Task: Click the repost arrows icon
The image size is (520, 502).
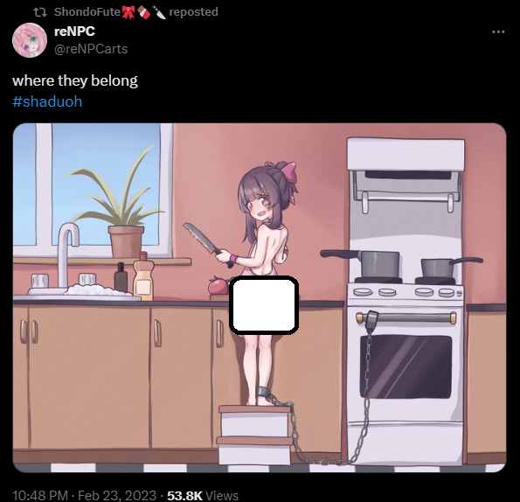Action: [x=40, y=12]
